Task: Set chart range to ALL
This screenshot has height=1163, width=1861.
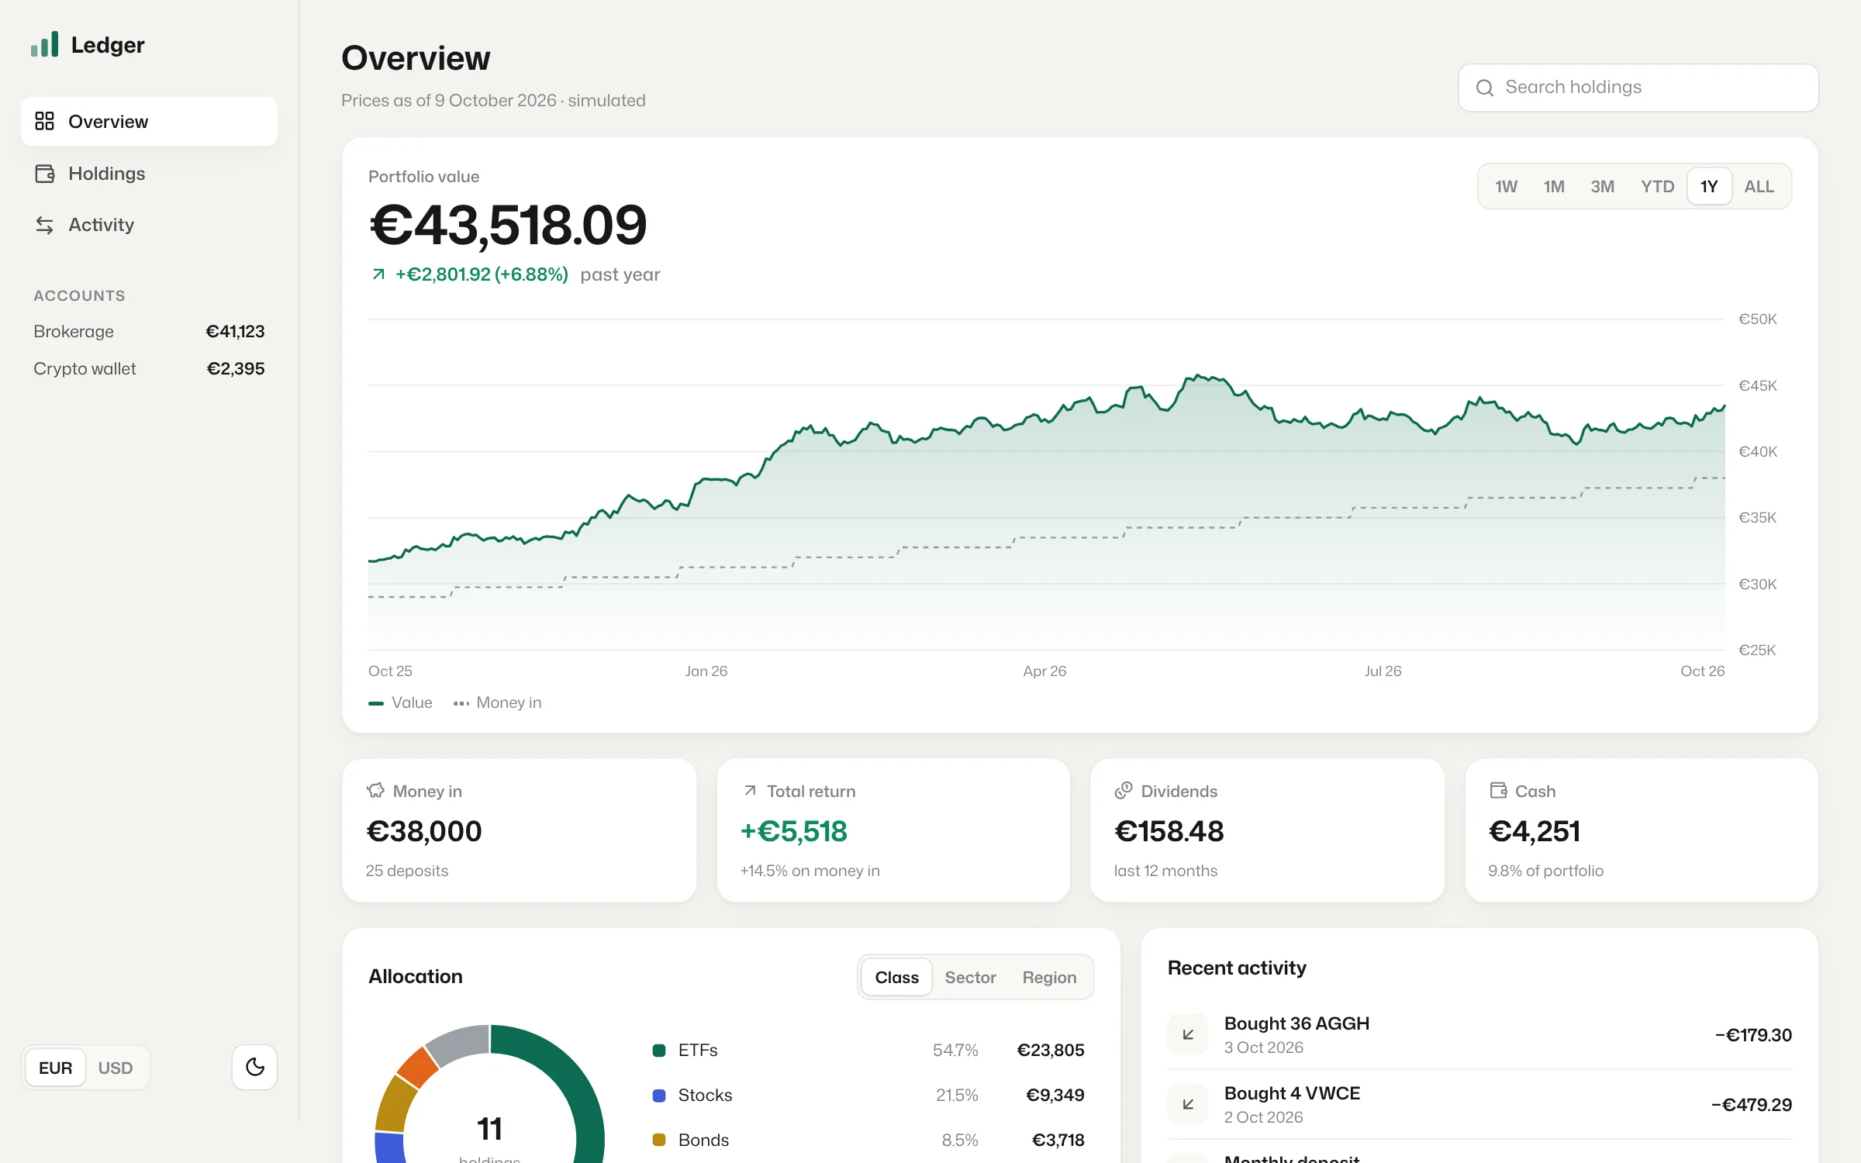Action: tap(1759, 186)
